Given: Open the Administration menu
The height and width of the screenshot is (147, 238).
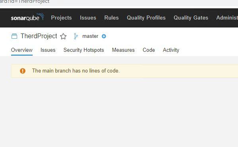Looking at the screenshot, I should (227, 18).
